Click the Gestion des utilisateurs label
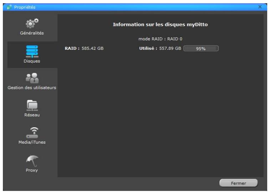Image resolution: width=269 pixels, height=192 pixels. 32,87
